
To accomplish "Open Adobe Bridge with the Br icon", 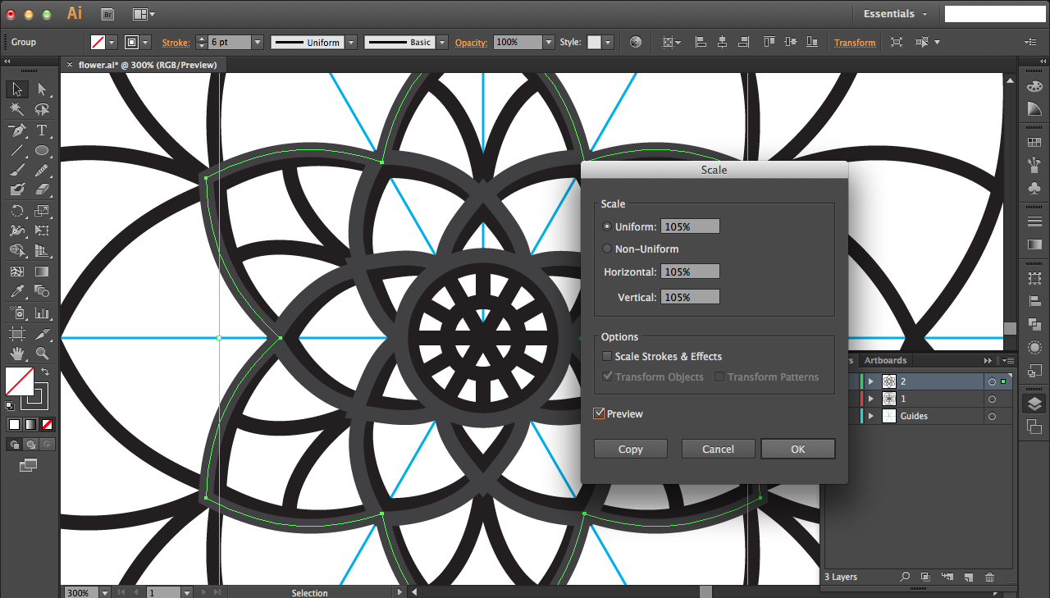I will (107, 14).
